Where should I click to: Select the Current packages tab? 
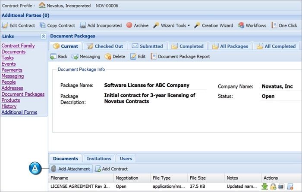66,46
